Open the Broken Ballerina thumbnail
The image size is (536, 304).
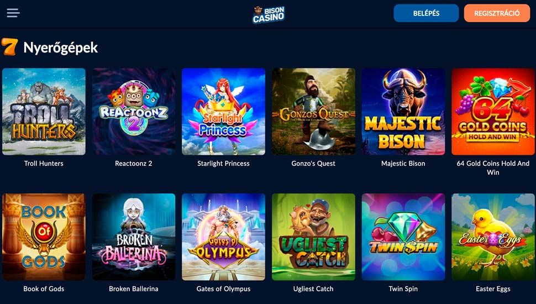[x=134, y=237]
